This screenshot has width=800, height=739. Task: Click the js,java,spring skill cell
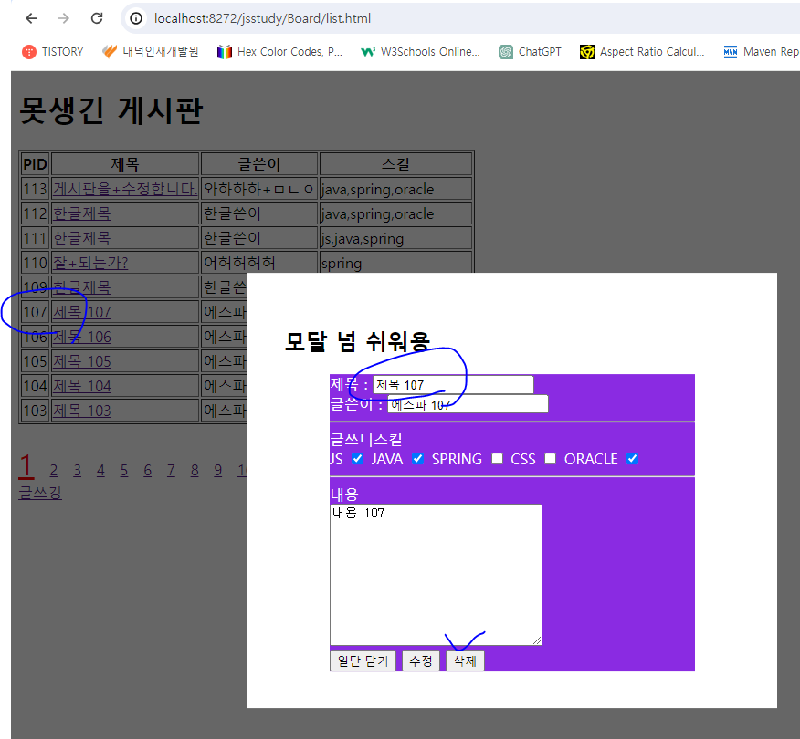(x=395, y=238)
